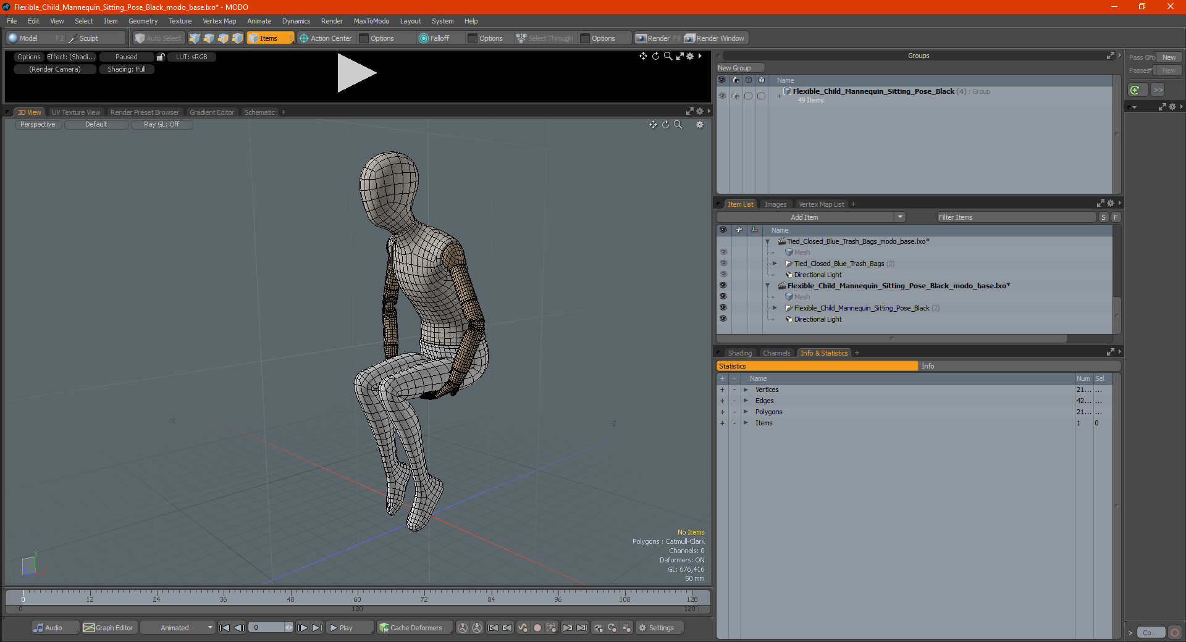Screen dimensions: 1186x642
Task: Open the Perspective view type dropdown
Action: [38, 125]
